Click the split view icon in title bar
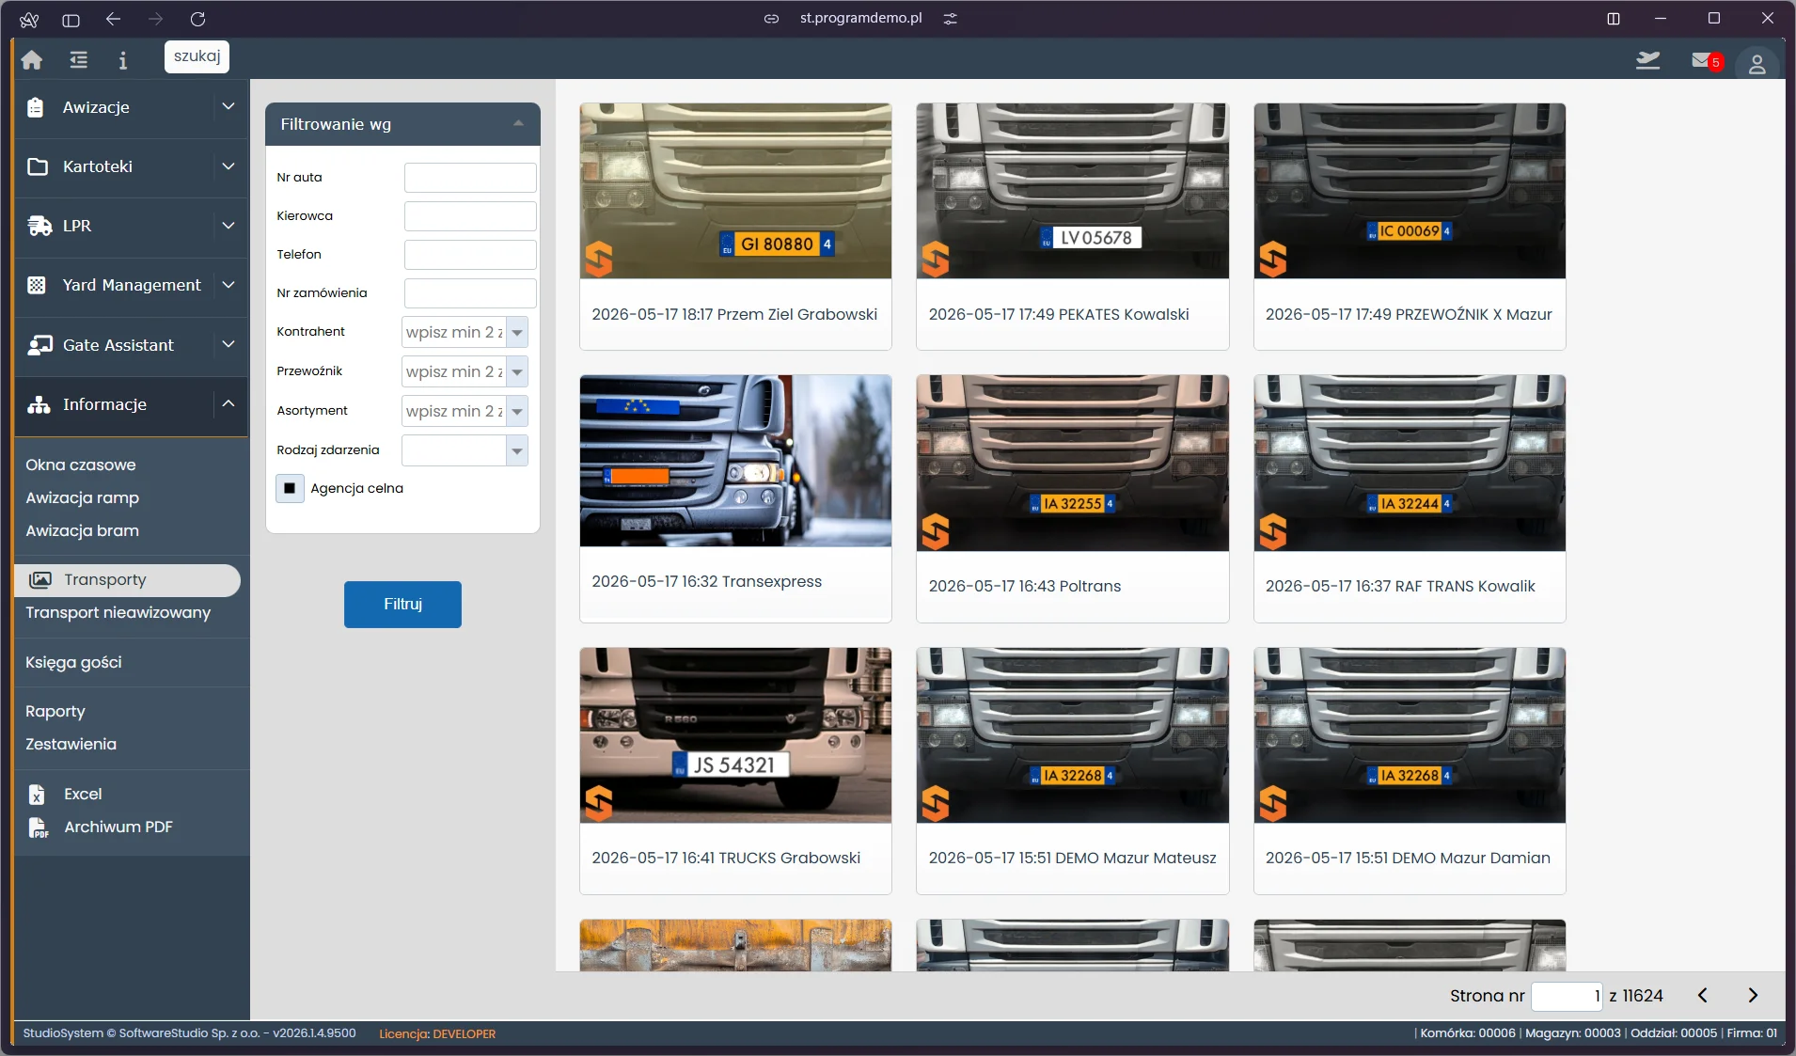The height and width of the screenshot is (1056, 1796). pos(1614,19)
